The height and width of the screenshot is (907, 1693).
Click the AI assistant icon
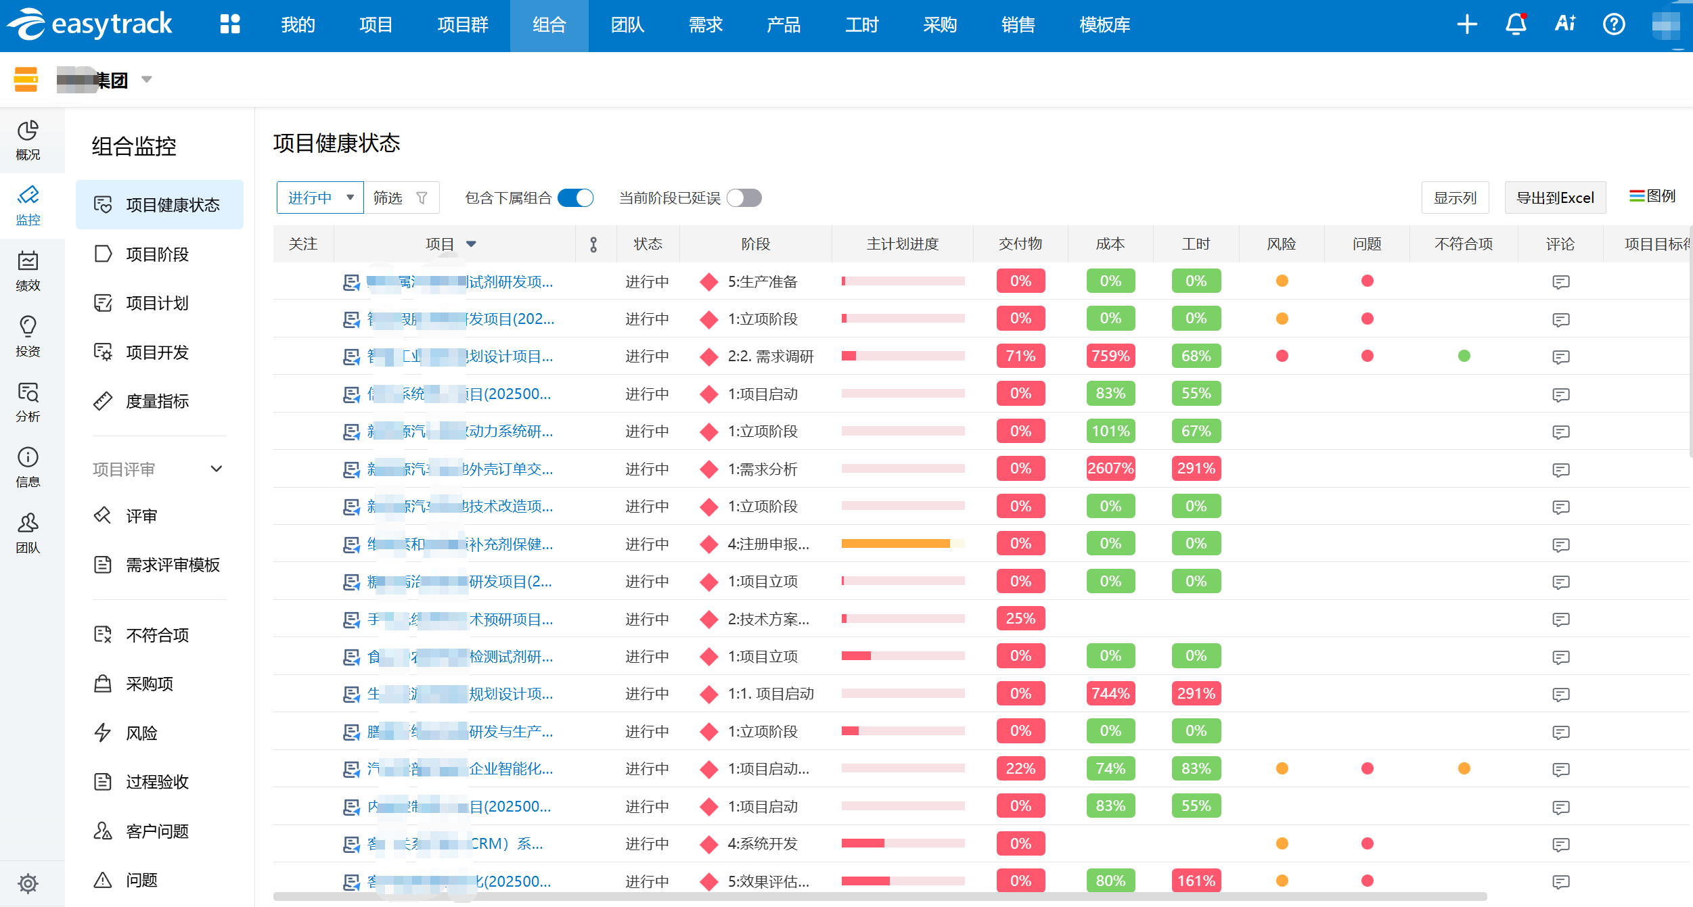click(x=1564, y=24)
